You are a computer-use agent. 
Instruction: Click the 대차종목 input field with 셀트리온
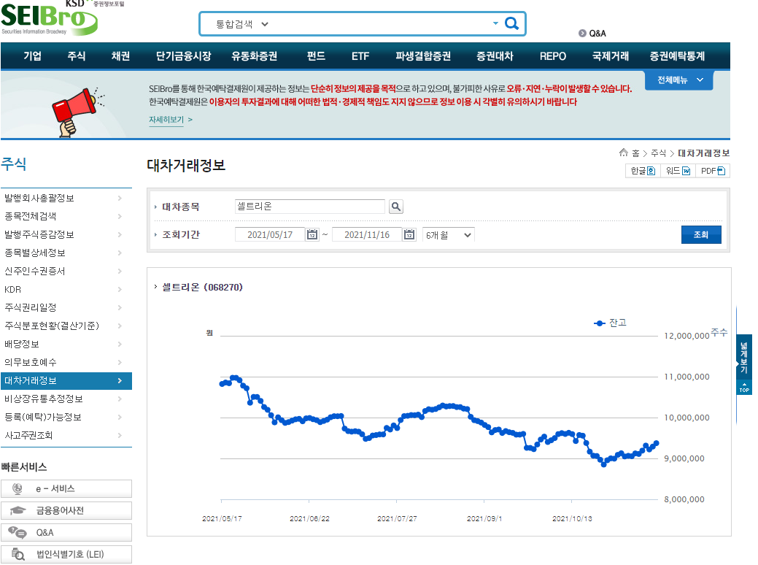310,207
